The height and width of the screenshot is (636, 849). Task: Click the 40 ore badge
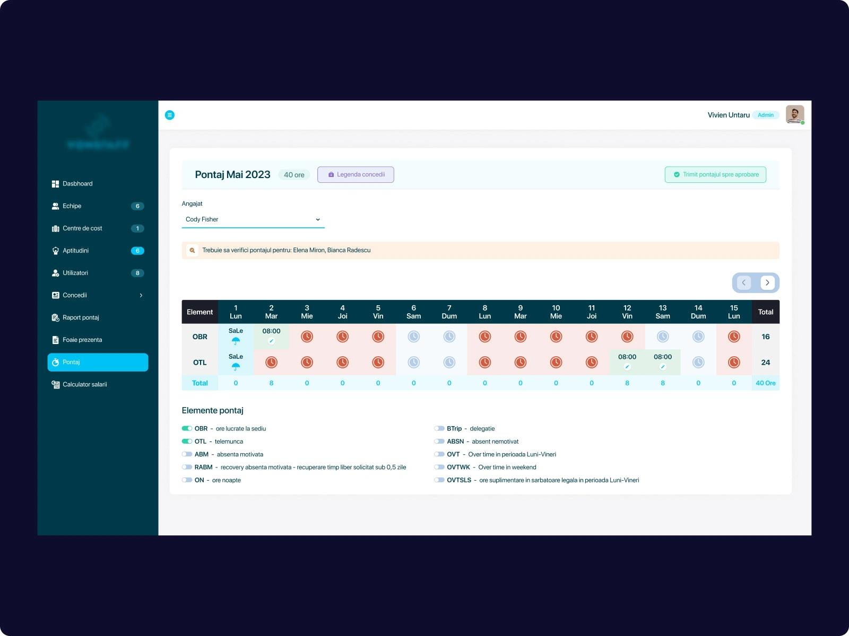pyautogui.click(x=294, y=175)
